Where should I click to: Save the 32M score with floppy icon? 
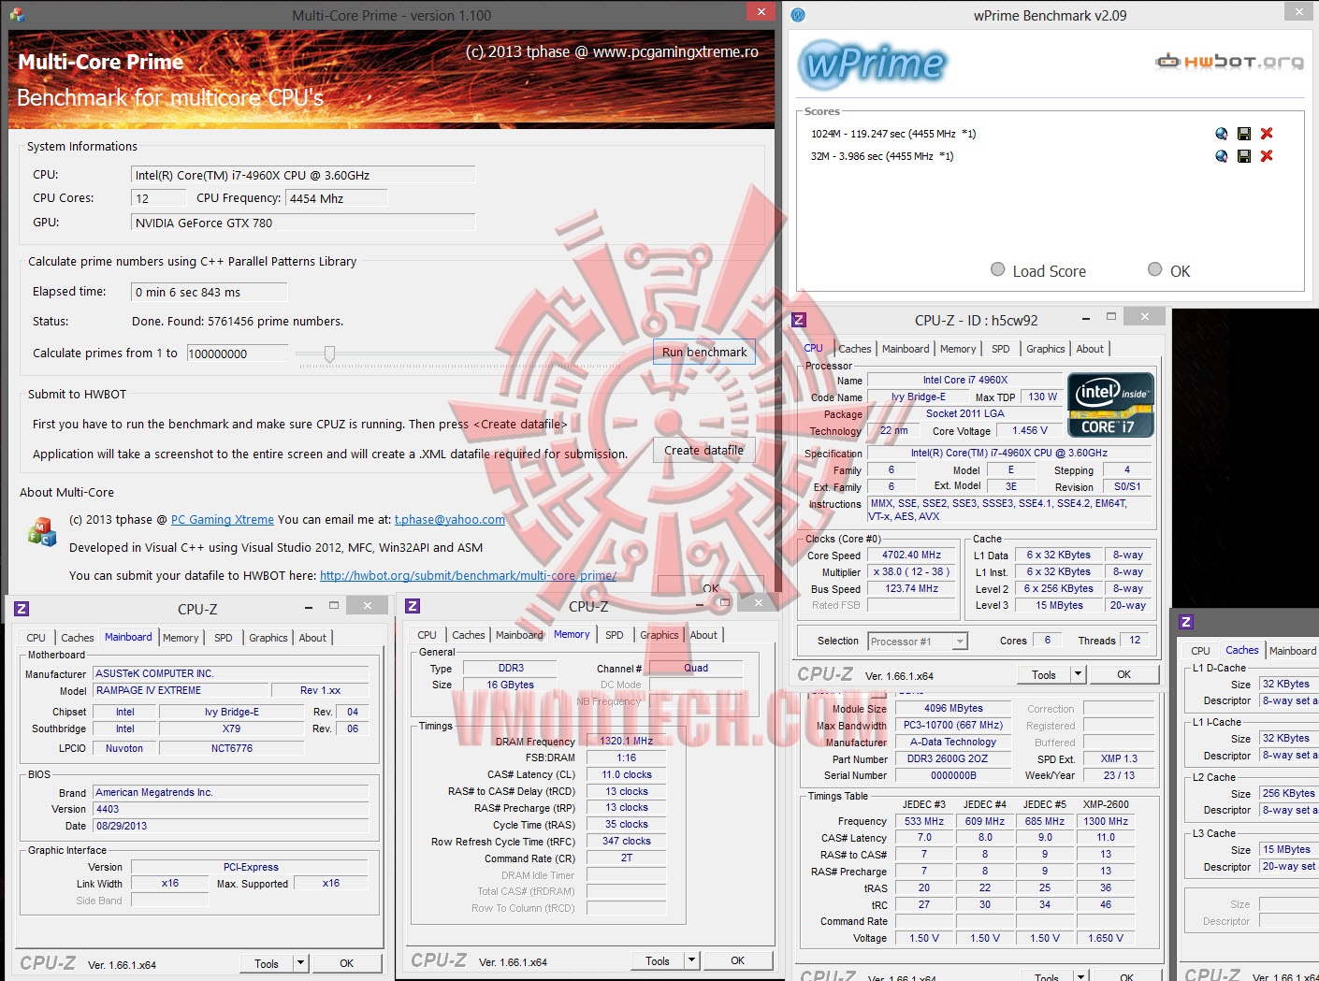(x=1244, y=156)
